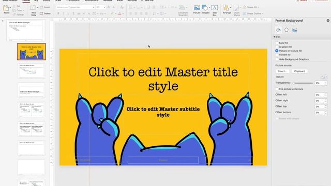Open the font name dropdown
Viewport: 331px width, 186px height.
93,7
